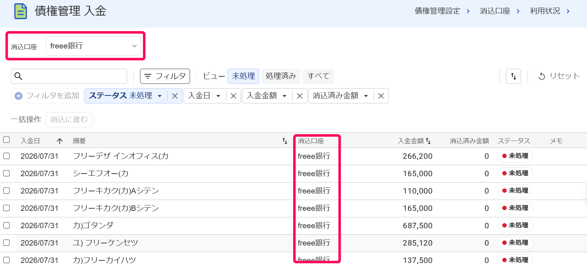587x264 pixels.
Task: Click the amount 687,500
Action: [418, 226]
